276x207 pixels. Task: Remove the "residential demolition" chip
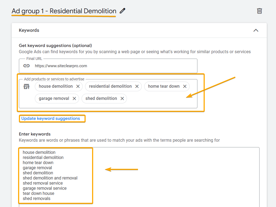(x=137, y=86)
